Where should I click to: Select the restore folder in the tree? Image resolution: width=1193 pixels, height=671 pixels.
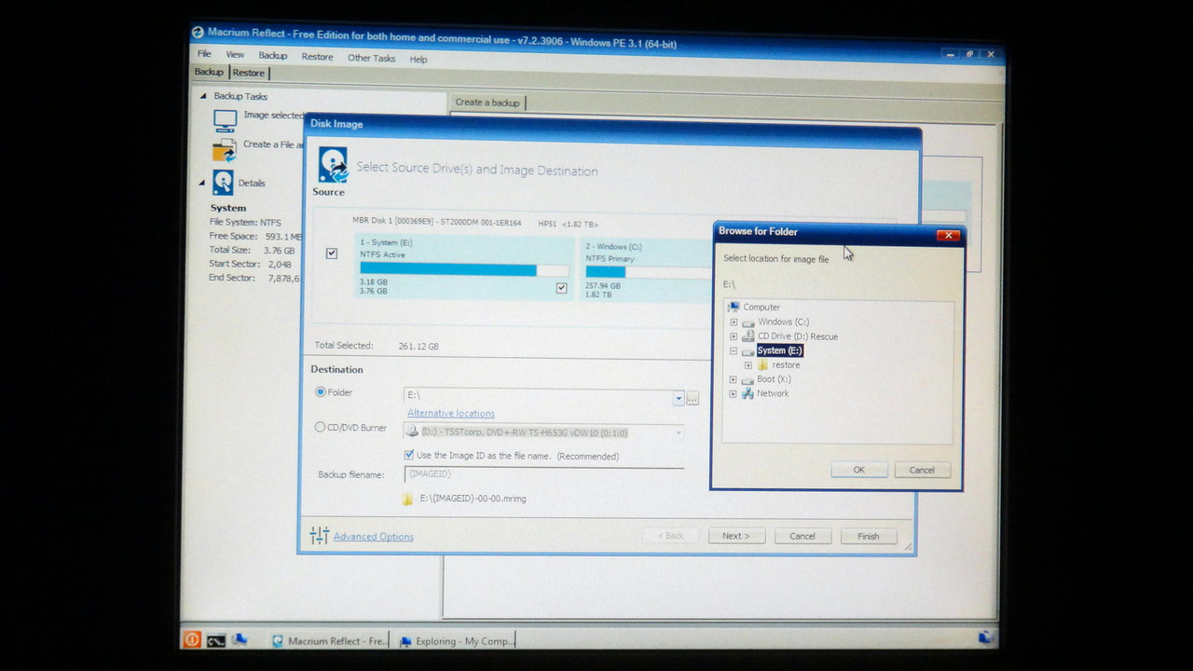click(786, 365)
